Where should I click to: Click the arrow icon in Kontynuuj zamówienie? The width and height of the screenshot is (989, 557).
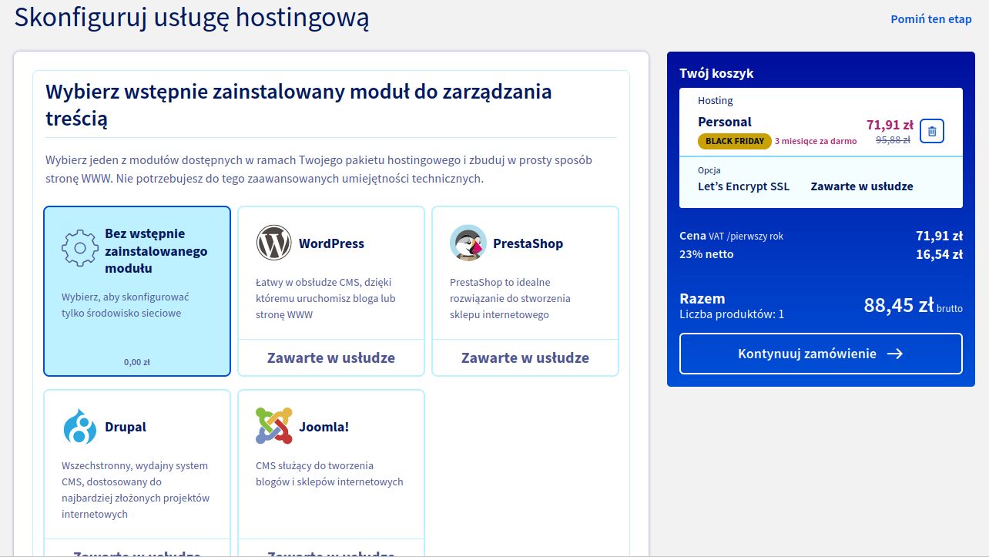click(x=894, y=354)
